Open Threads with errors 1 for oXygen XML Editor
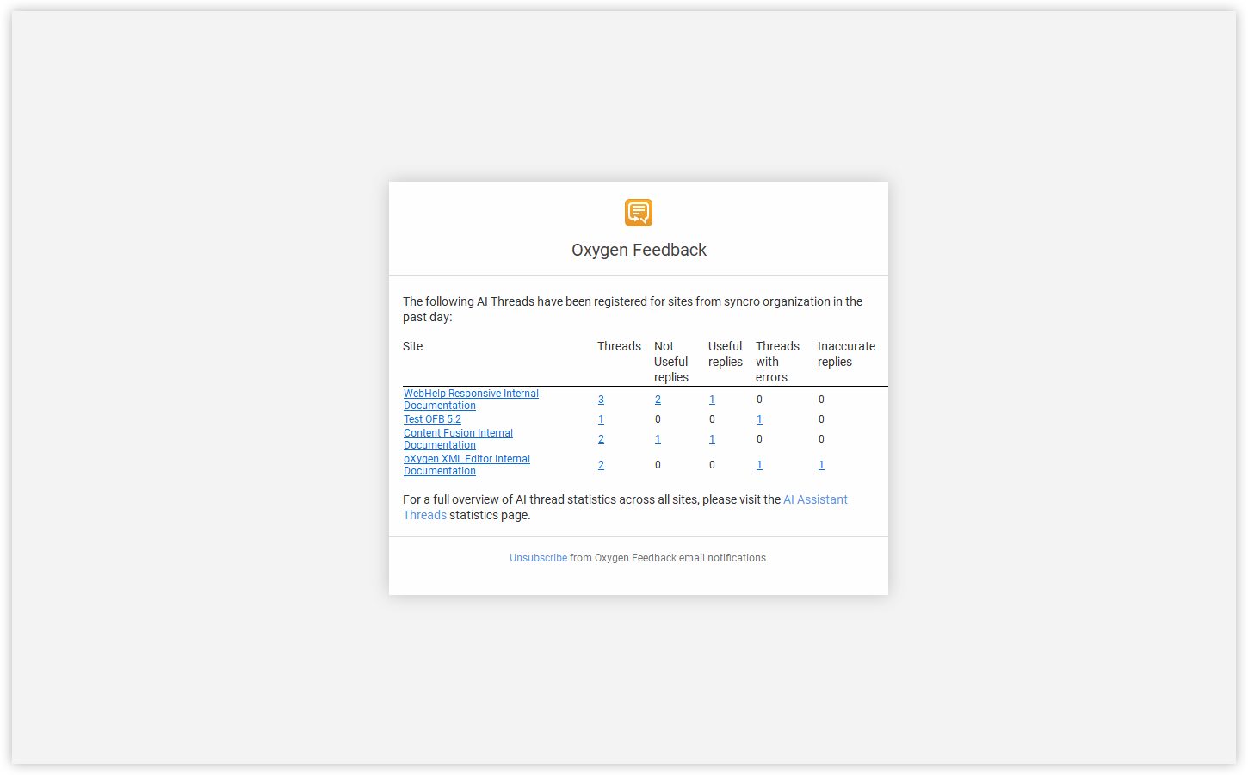1248x775 pixels. coord(759,465)
